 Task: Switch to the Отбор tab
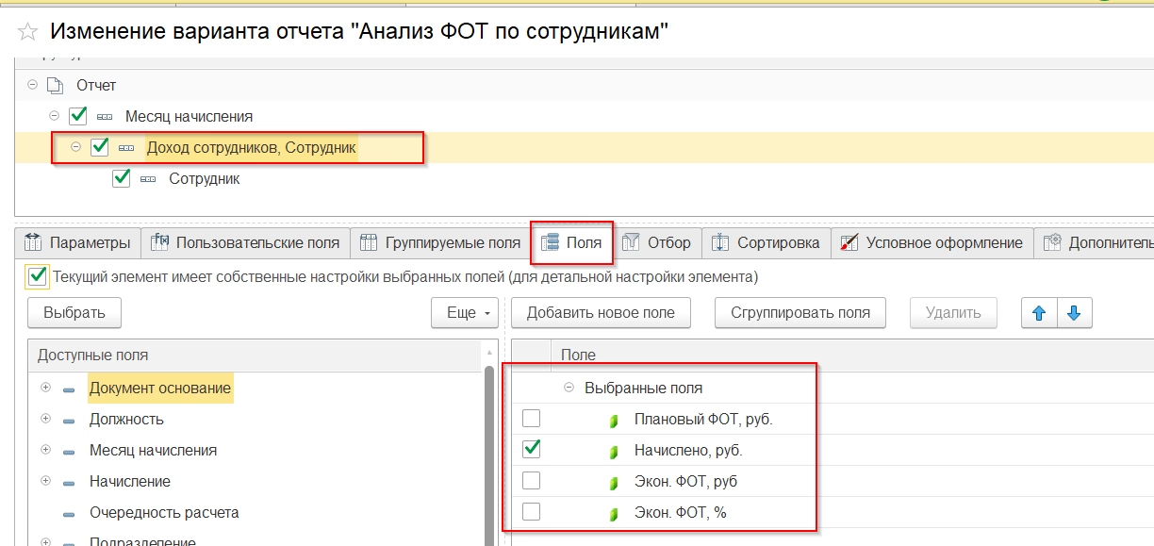[658, 242]
